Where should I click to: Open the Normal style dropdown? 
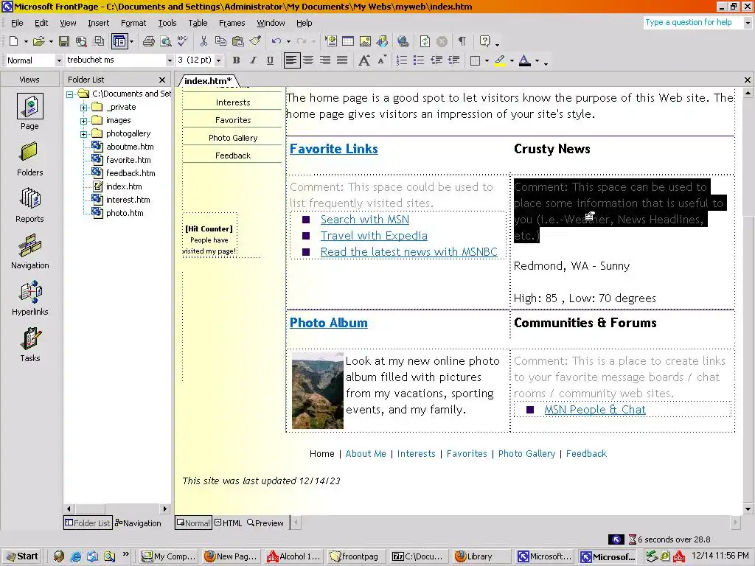(59, 60)
